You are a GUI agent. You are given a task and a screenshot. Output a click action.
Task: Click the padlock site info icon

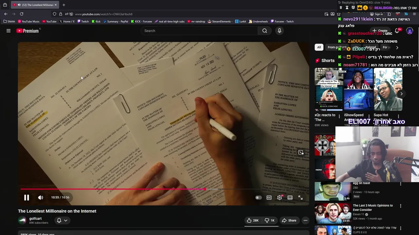click(x=61, y=14)
